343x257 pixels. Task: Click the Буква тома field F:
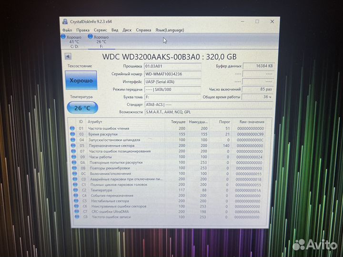172,97
